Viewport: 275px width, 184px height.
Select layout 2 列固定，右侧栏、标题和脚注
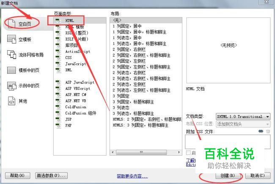pyautogui.click(x=146, y=55)
